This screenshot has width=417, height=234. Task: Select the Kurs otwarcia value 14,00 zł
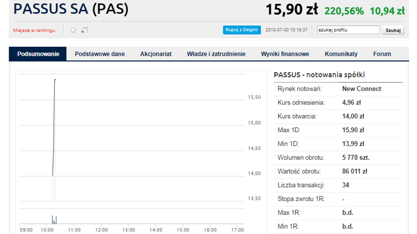click(353, 116)
